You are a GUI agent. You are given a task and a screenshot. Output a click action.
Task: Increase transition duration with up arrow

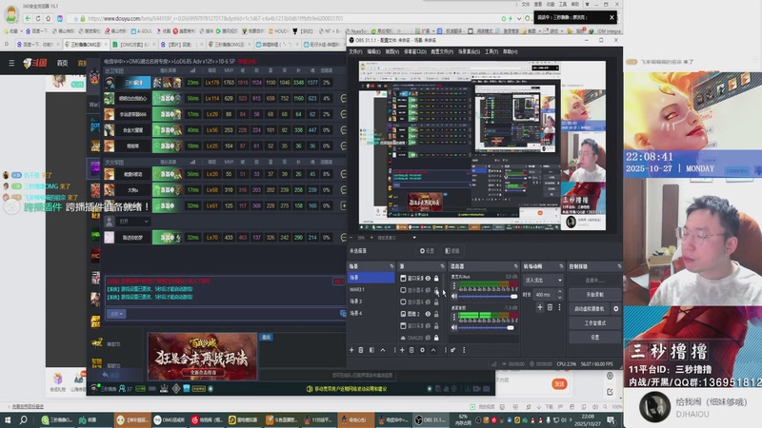560,292
